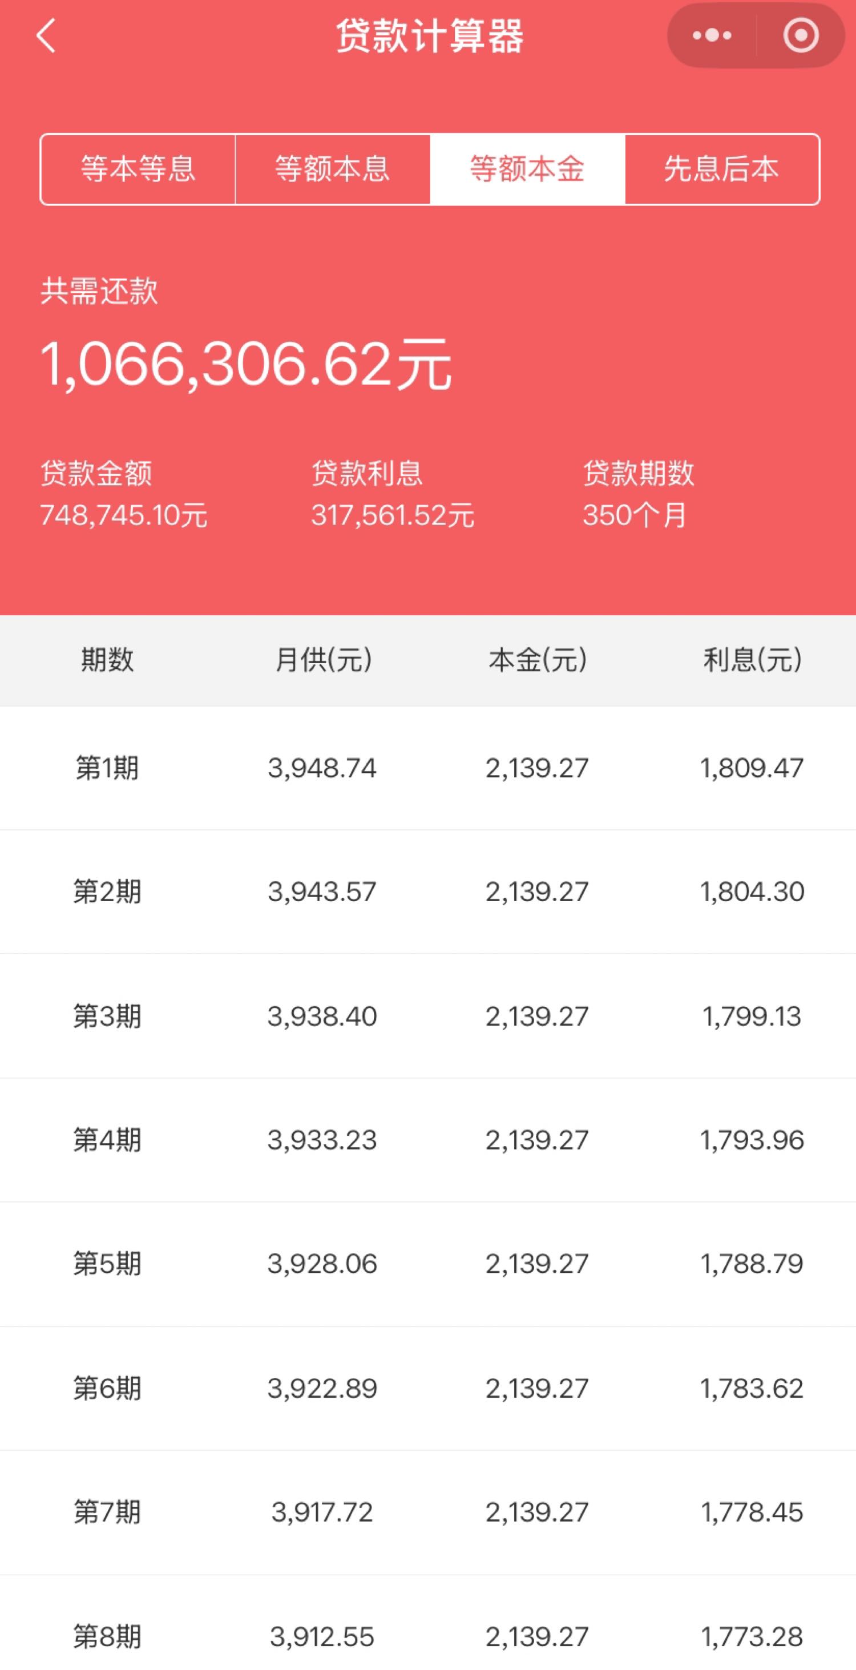Switch to the 等本等息 tab
This screenshot has width=856, height=1670.
click(x=138, y=169)
